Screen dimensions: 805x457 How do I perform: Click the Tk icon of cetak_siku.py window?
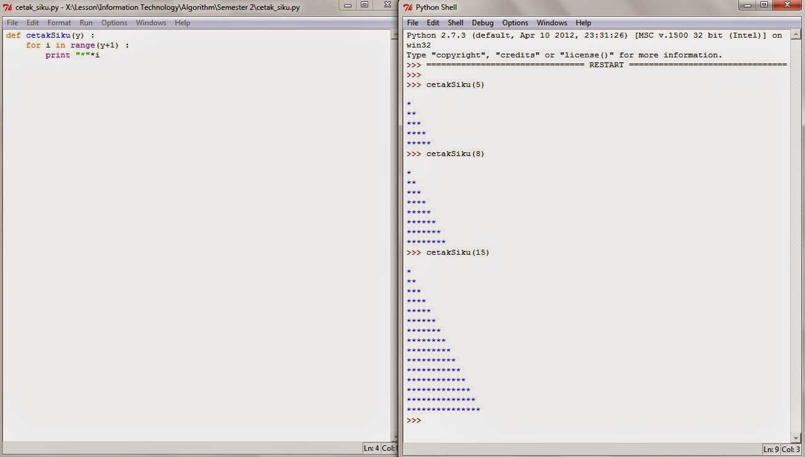[x=8, y=7]
